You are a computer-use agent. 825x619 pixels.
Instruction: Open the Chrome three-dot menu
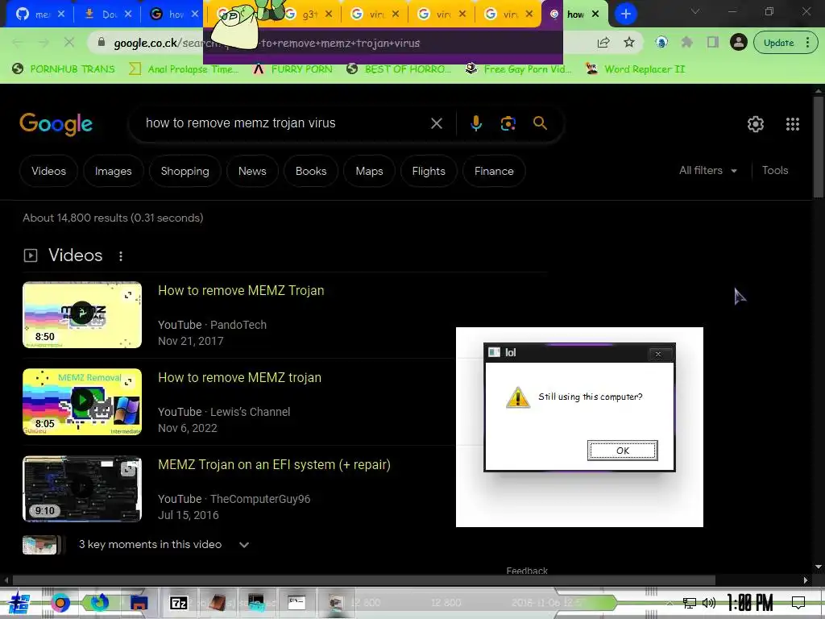click(x=807, y=43)
